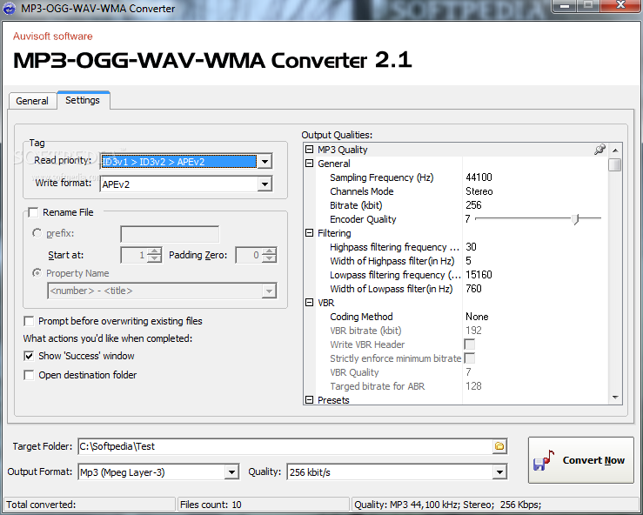Click the Target Folder path field
Screen dimensions: 643x515
click(x=285, y=446)
